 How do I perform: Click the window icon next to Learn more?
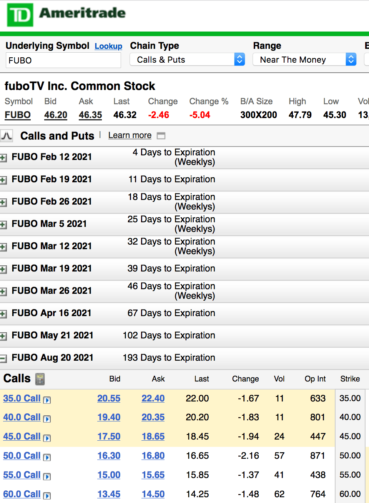point(161,136)
